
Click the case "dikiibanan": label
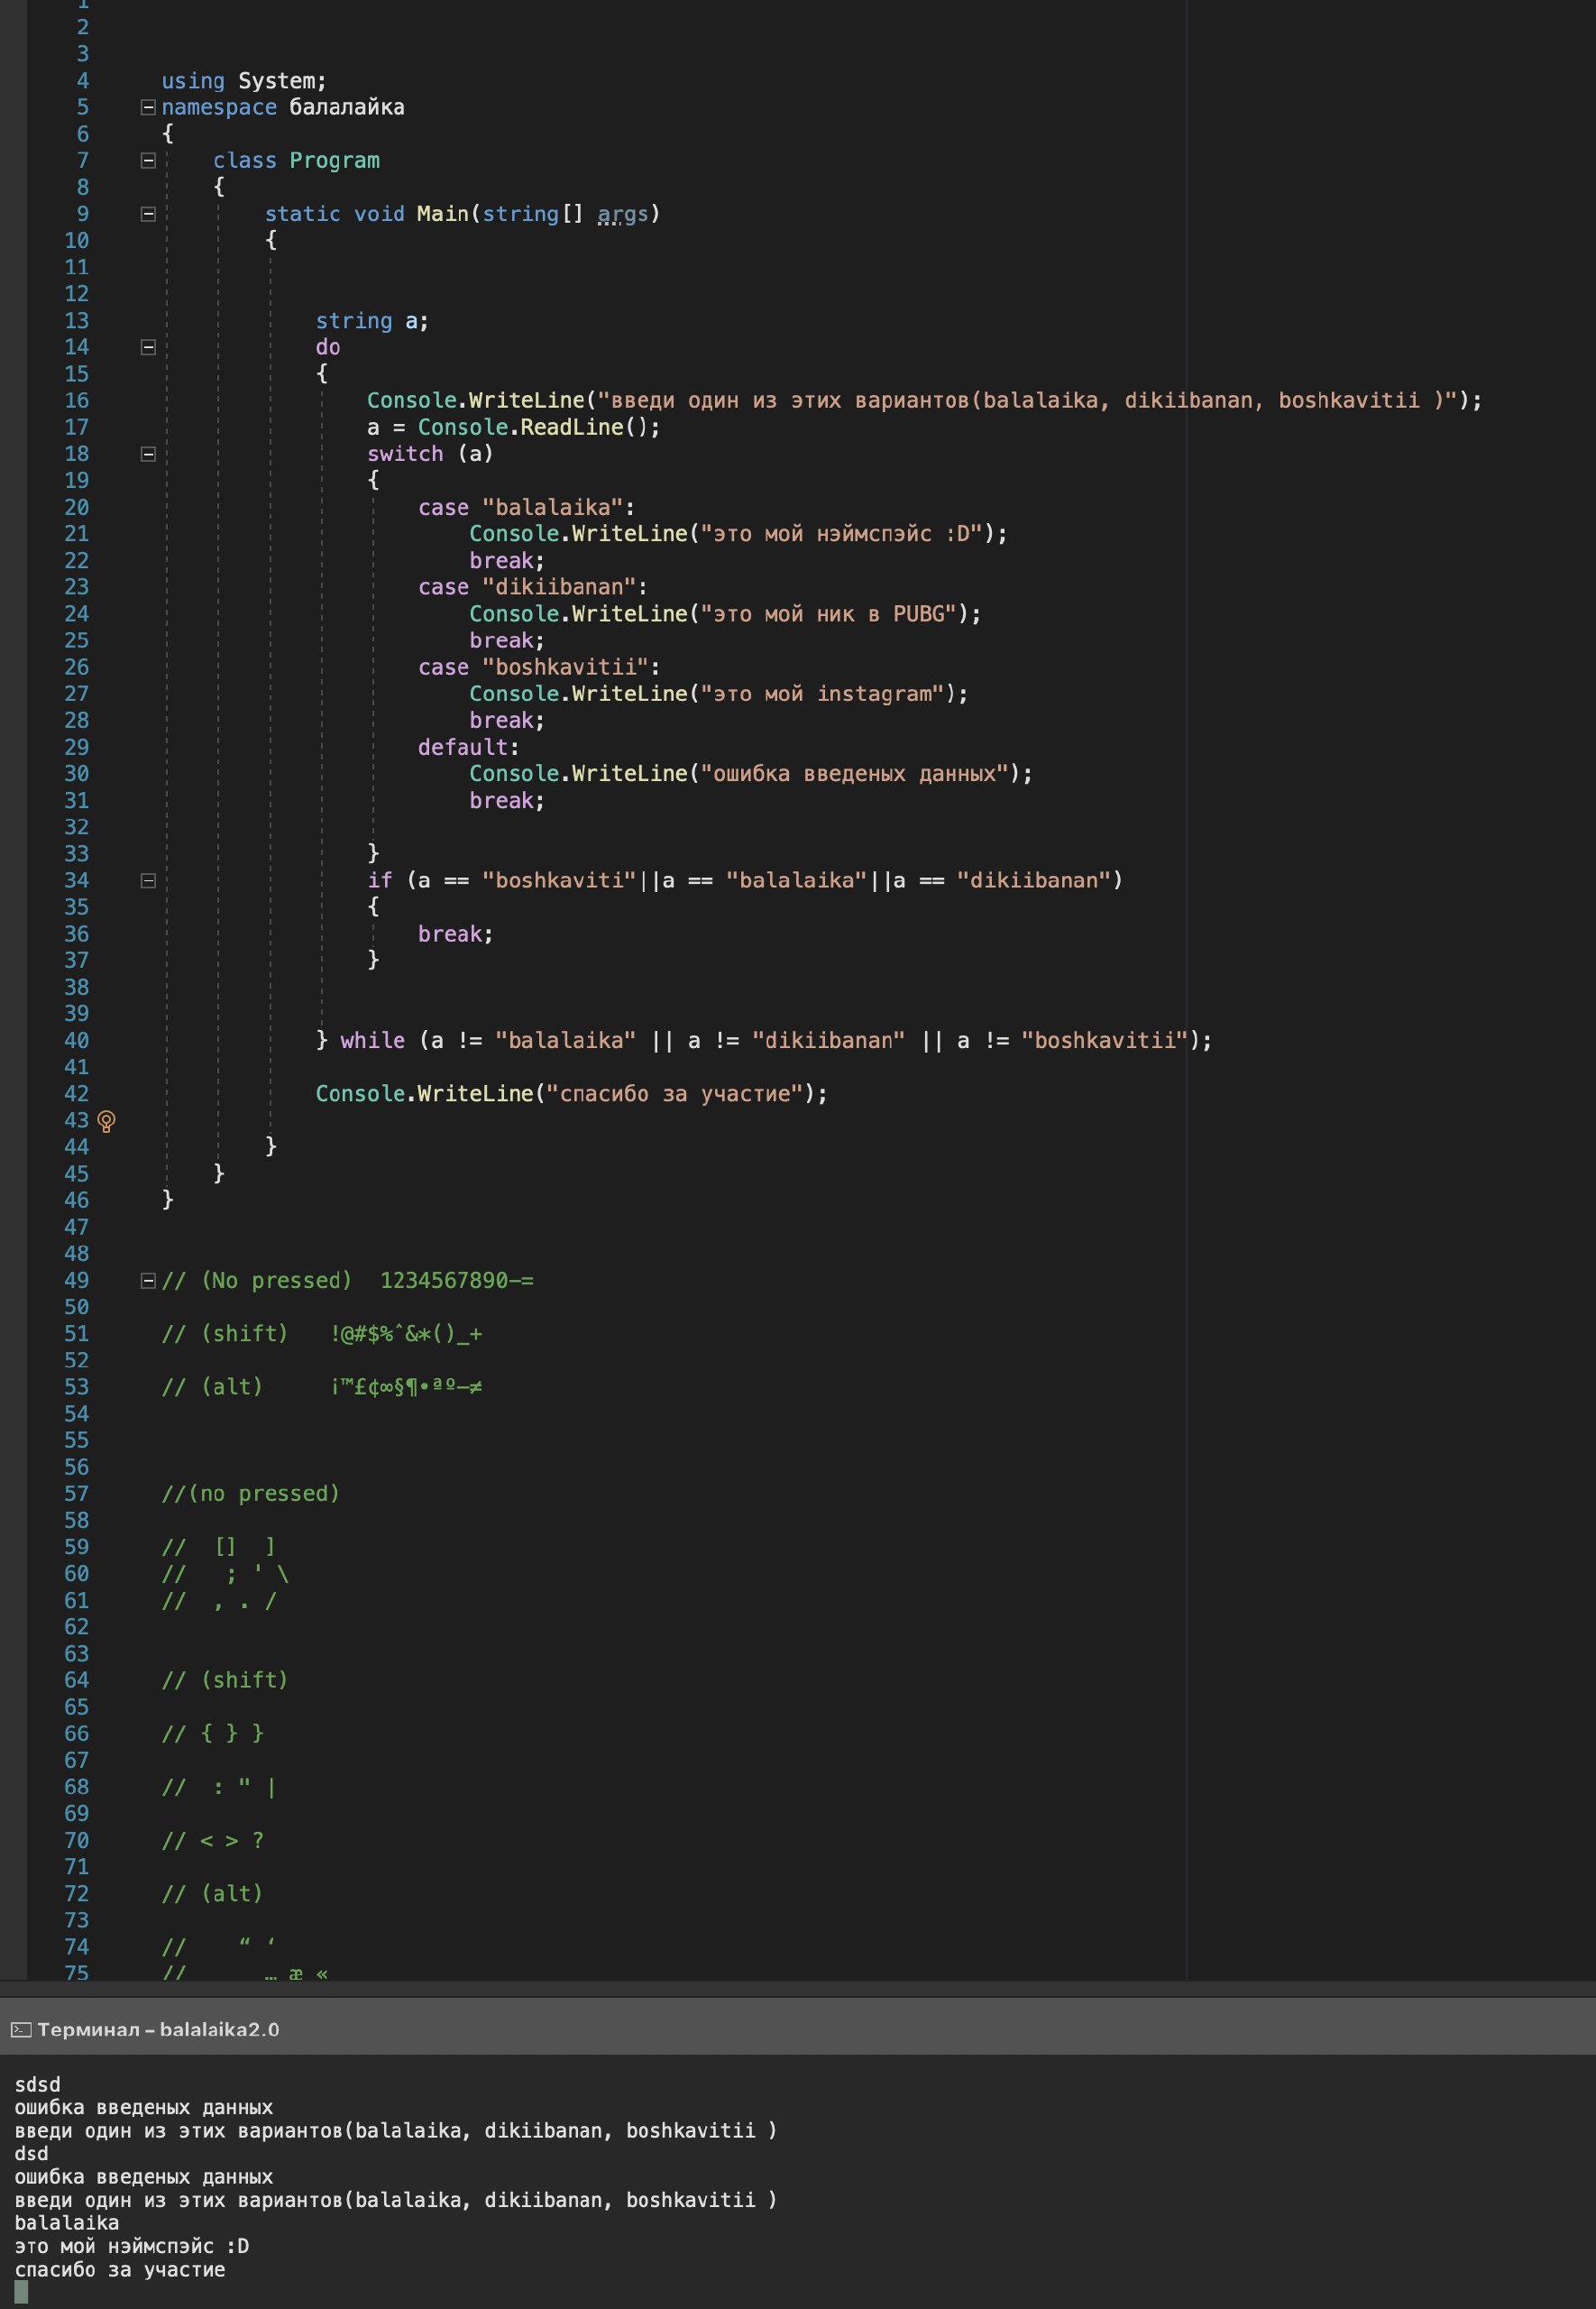532,587
